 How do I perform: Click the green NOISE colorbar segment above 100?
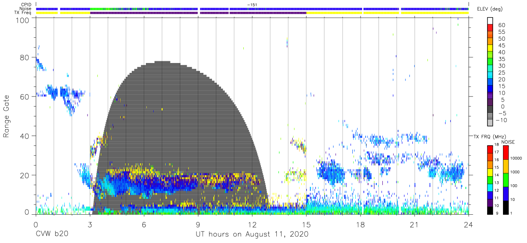pos(506,180)
